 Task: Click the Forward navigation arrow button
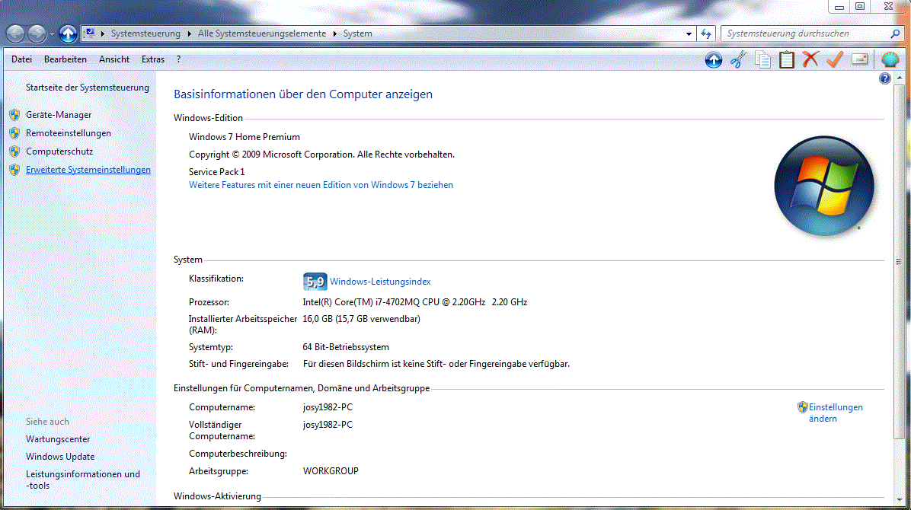coord(37,33)
